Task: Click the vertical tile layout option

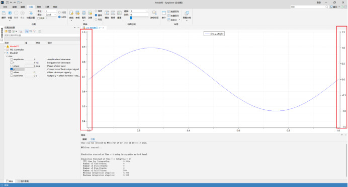Action: pos(173,16)
